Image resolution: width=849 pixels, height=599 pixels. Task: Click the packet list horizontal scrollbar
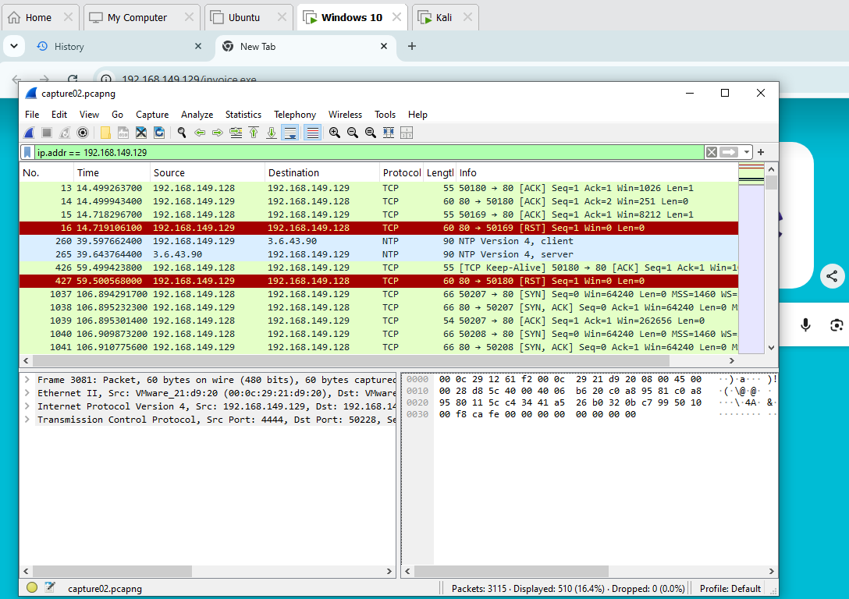point(351,360)
